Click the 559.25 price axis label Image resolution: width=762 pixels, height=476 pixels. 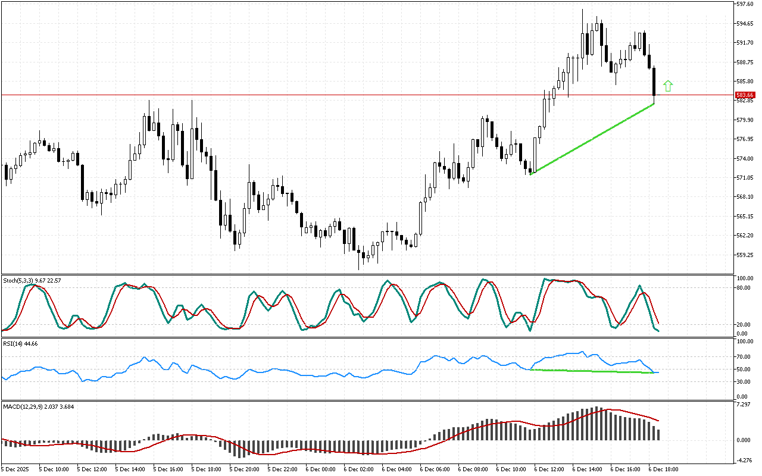(x=745, y=255)
